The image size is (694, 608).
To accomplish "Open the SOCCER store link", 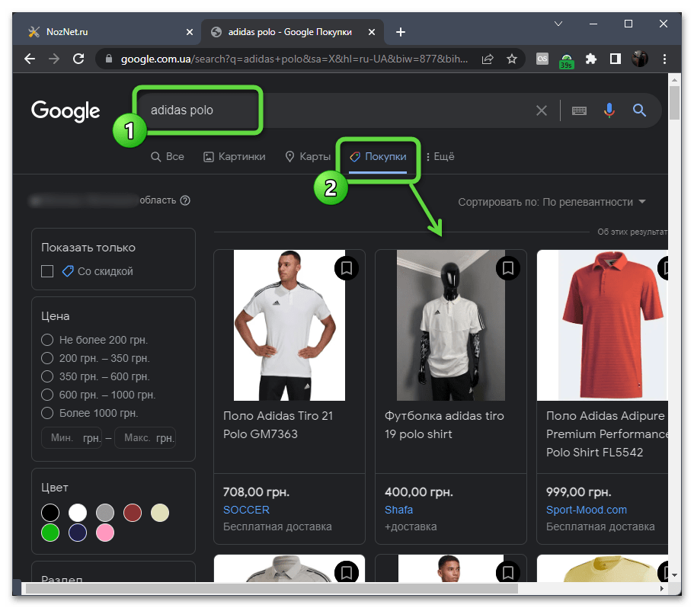I will tap(246, 510).
